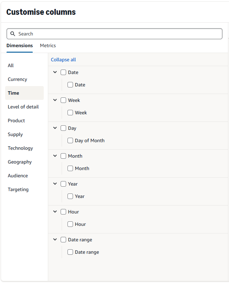Open the Currency category
229x283 pixels.
click(x=18, y=79)
